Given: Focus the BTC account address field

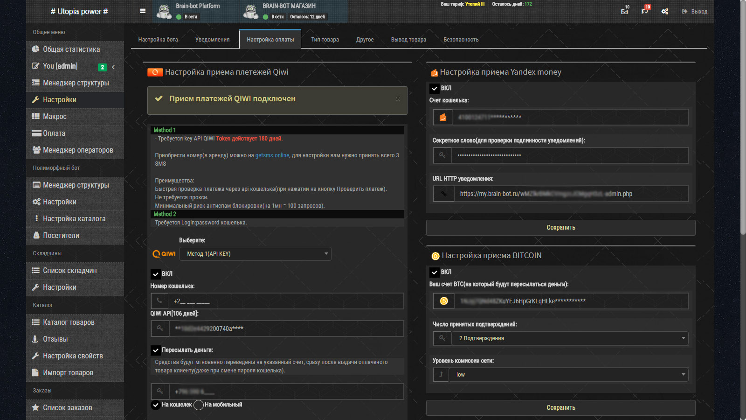Looking at the screenshot, I should coord(571,301).
